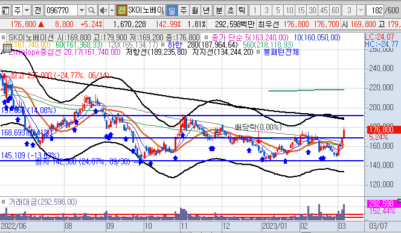Switch to the 틱 tick chart tab
401x233 pixels.
pyautogui.click(x=242, y=10)
